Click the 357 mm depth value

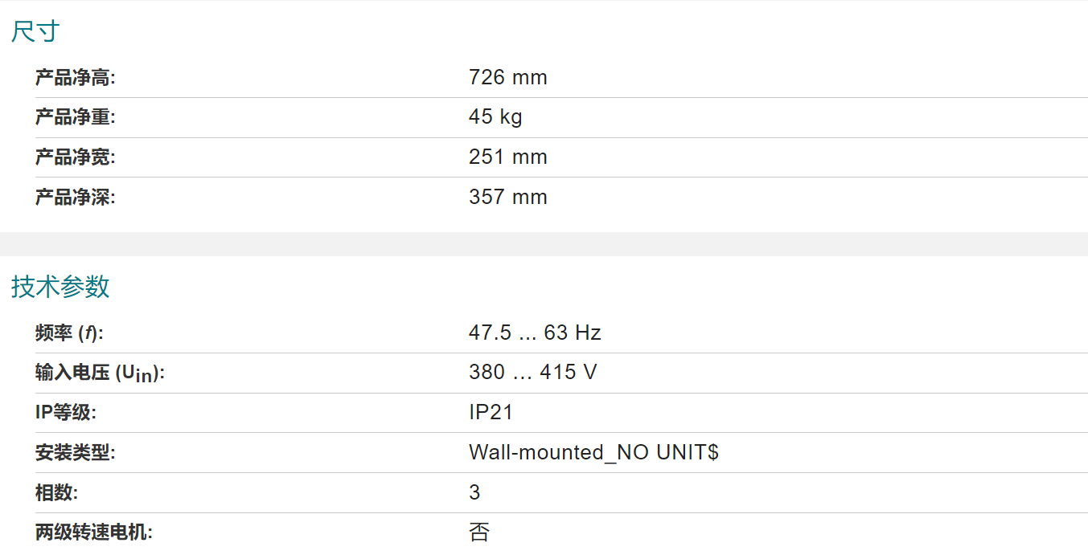coord(508,198)
